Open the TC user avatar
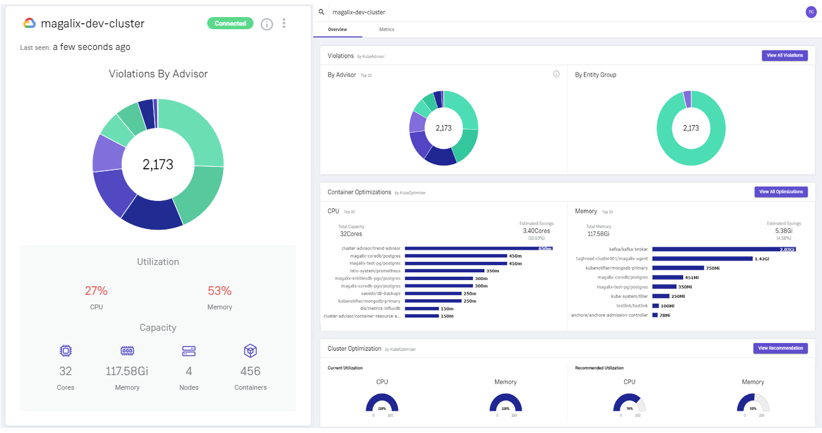Image resolution: width=822 pixels, height=433 pixels. click(811, 12)
